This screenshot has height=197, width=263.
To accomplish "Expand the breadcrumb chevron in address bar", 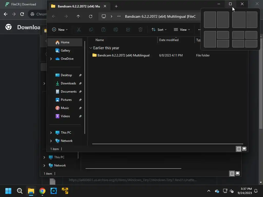I will click(x=111, y=16).
